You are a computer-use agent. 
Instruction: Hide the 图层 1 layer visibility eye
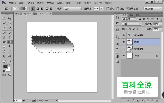pyautogui.click(x=124, y=42)
